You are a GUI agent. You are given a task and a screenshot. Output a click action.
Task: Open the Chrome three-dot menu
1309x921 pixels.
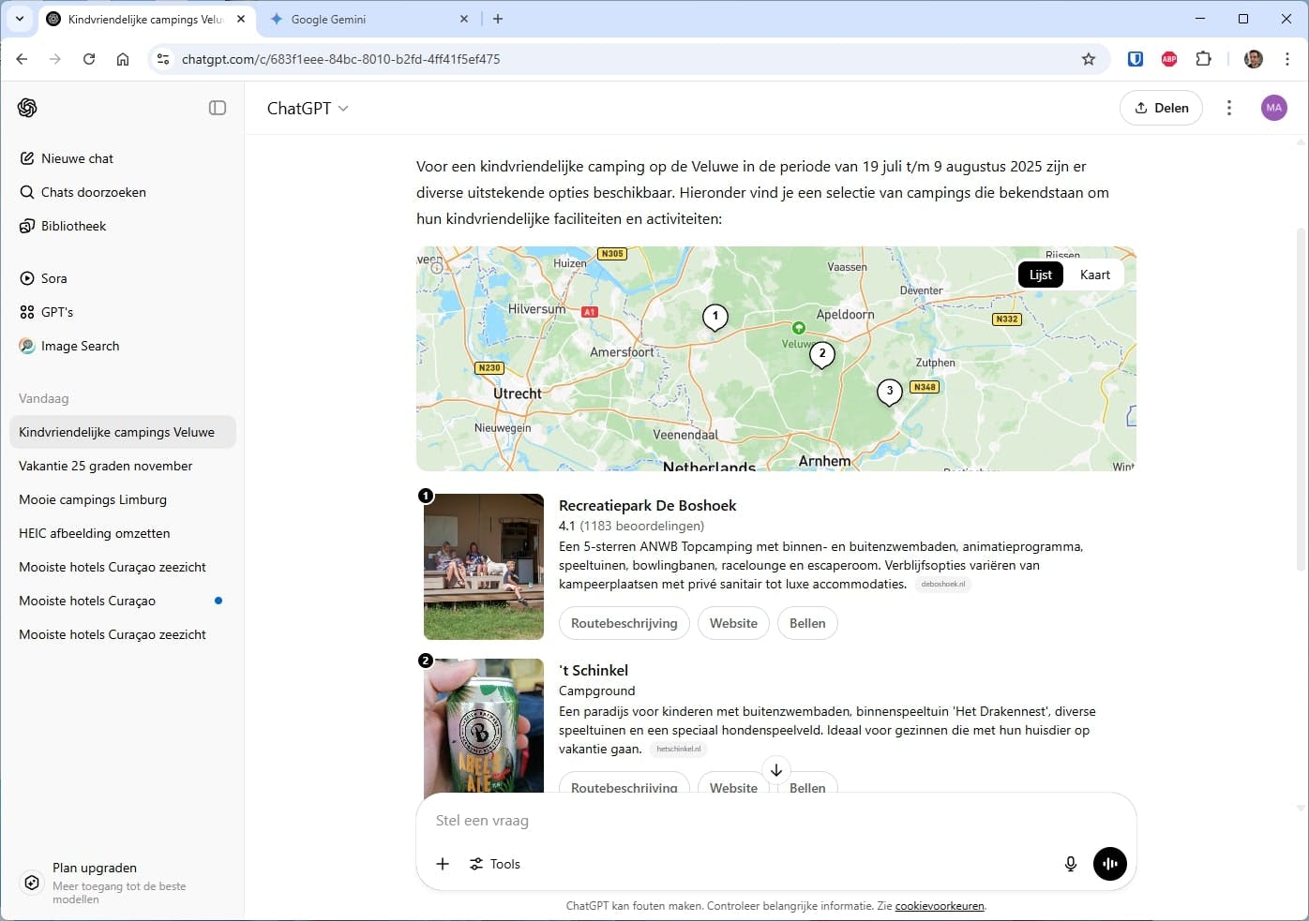click(1287, 59)
